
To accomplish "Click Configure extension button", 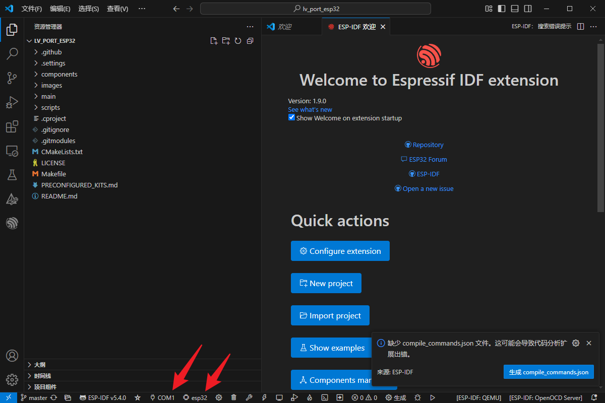I will click(340, 251).
